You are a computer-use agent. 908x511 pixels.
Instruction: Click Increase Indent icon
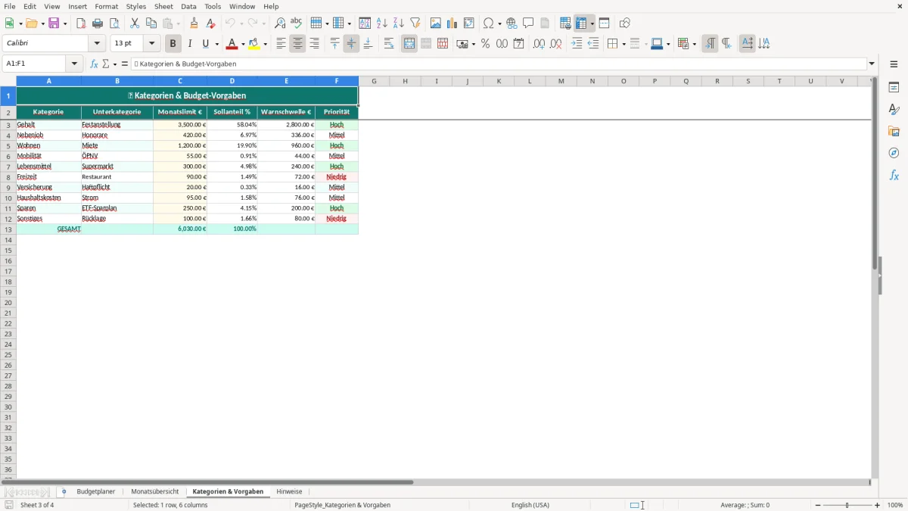[577, 44]
